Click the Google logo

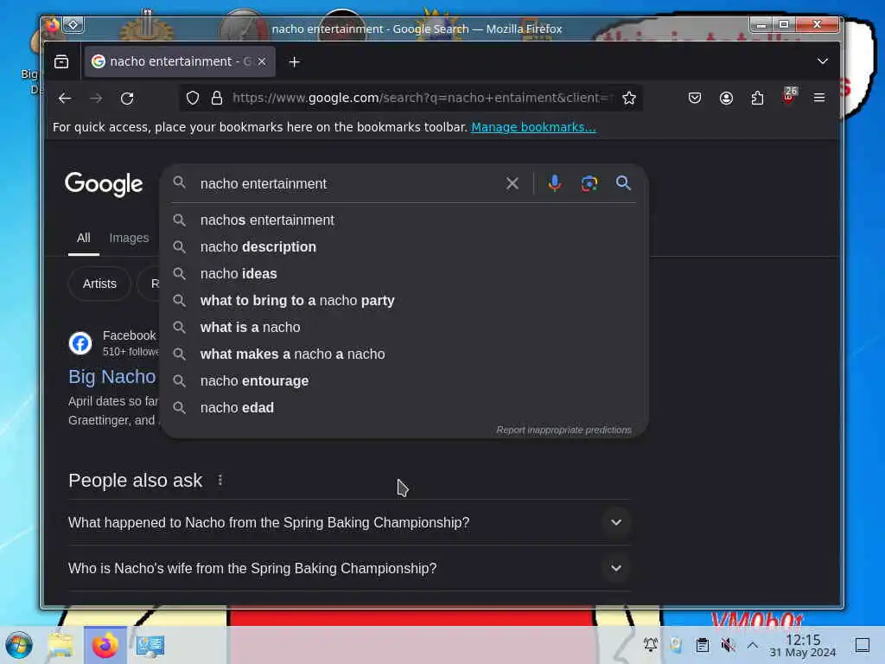(104, 184)
